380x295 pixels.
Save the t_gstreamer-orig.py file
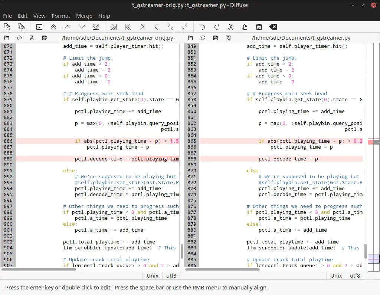click(x=32, y=38)
